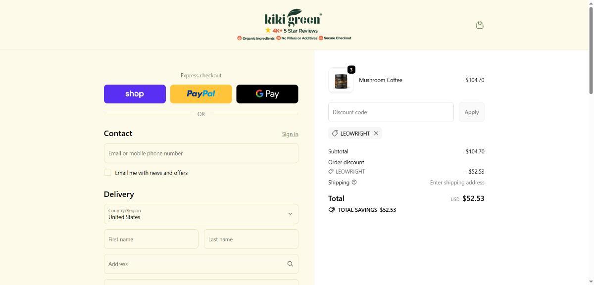Enable Email me with news and offers
This screenshot has width=594, height=285.
point(107,172)
